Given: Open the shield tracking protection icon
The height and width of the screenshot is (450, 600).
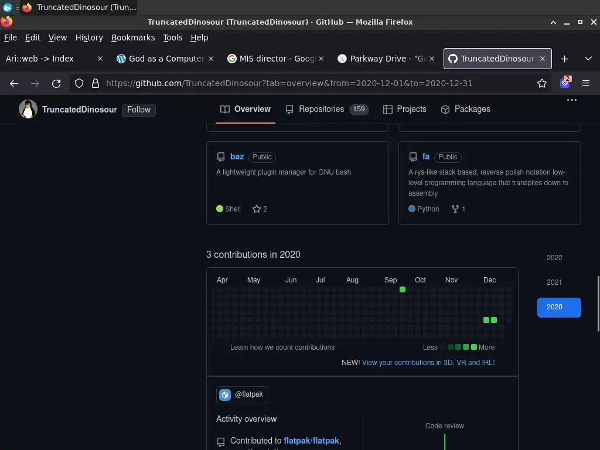Looking at the screenshot, I should pyautogui.click(x=79, y=83).
